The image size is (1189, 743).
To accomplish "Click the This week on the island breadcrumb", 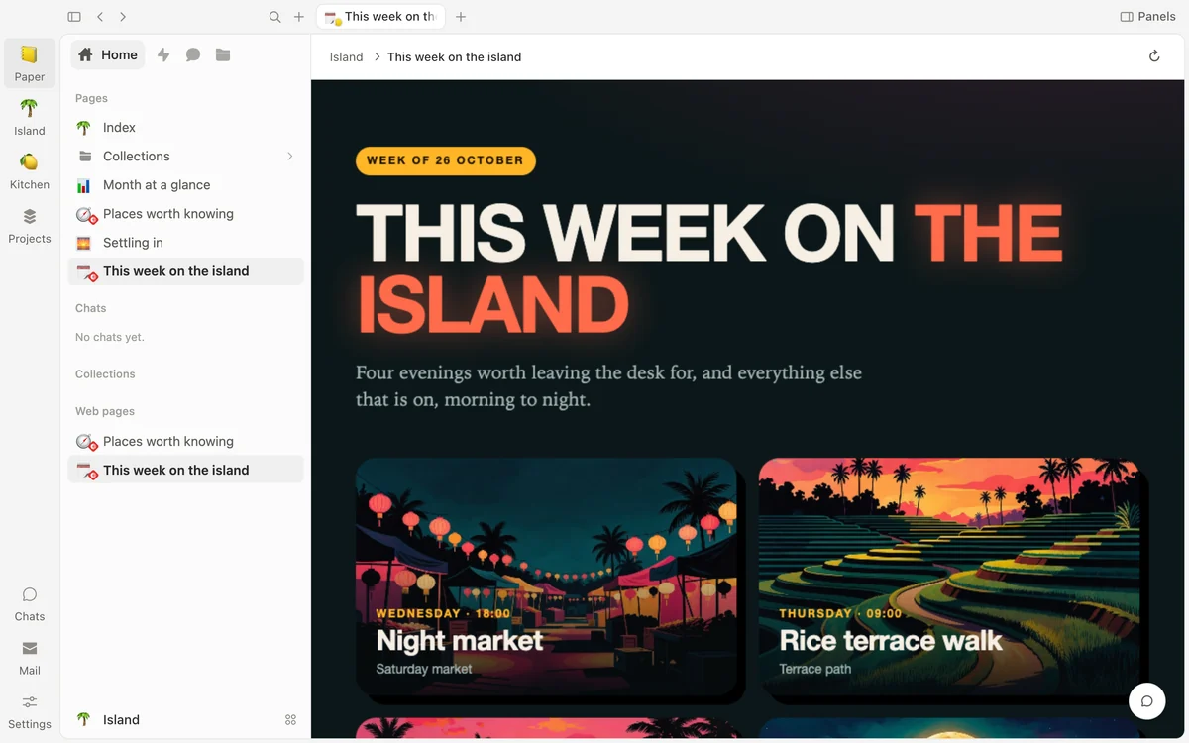I will (x=454, y=57).
